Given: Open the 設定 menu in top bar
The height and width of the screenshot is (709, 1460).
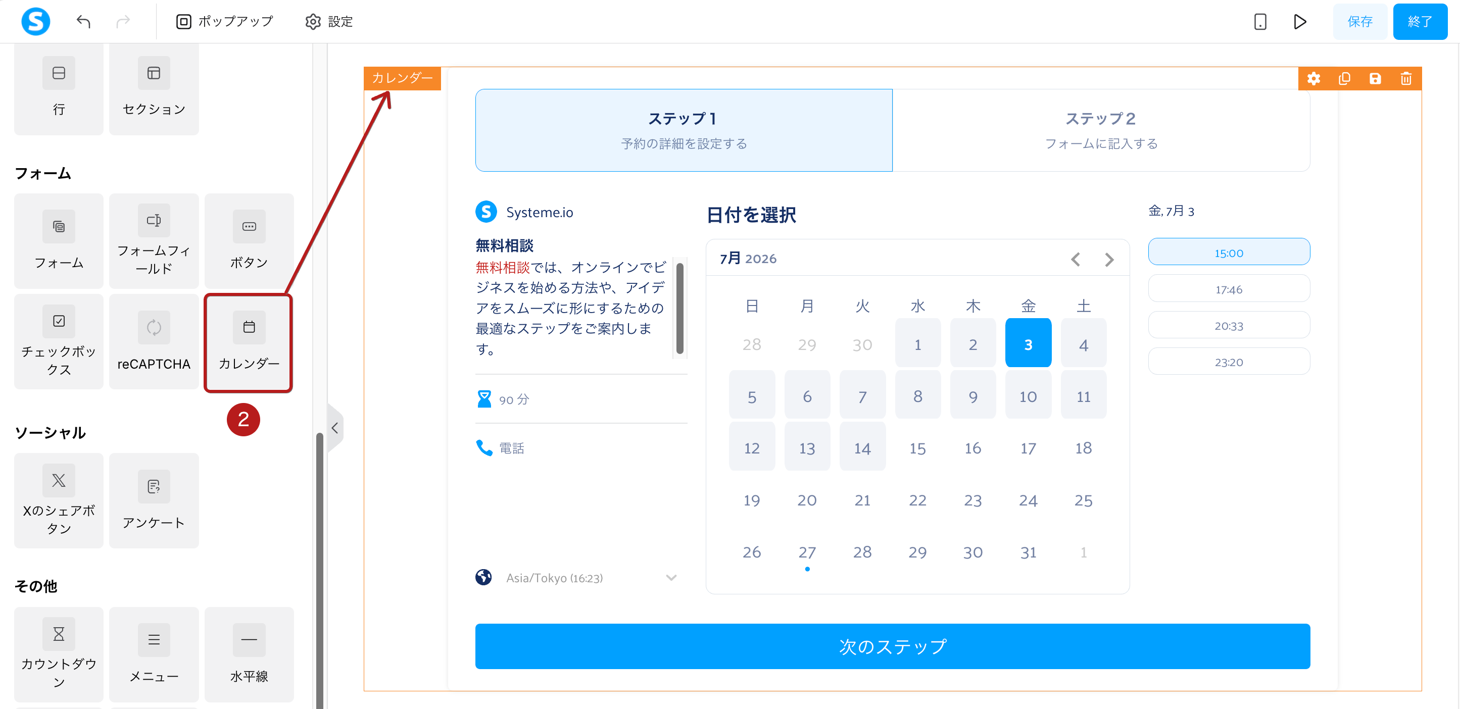Looking at the screenshot, I should [x=329, y=22].
